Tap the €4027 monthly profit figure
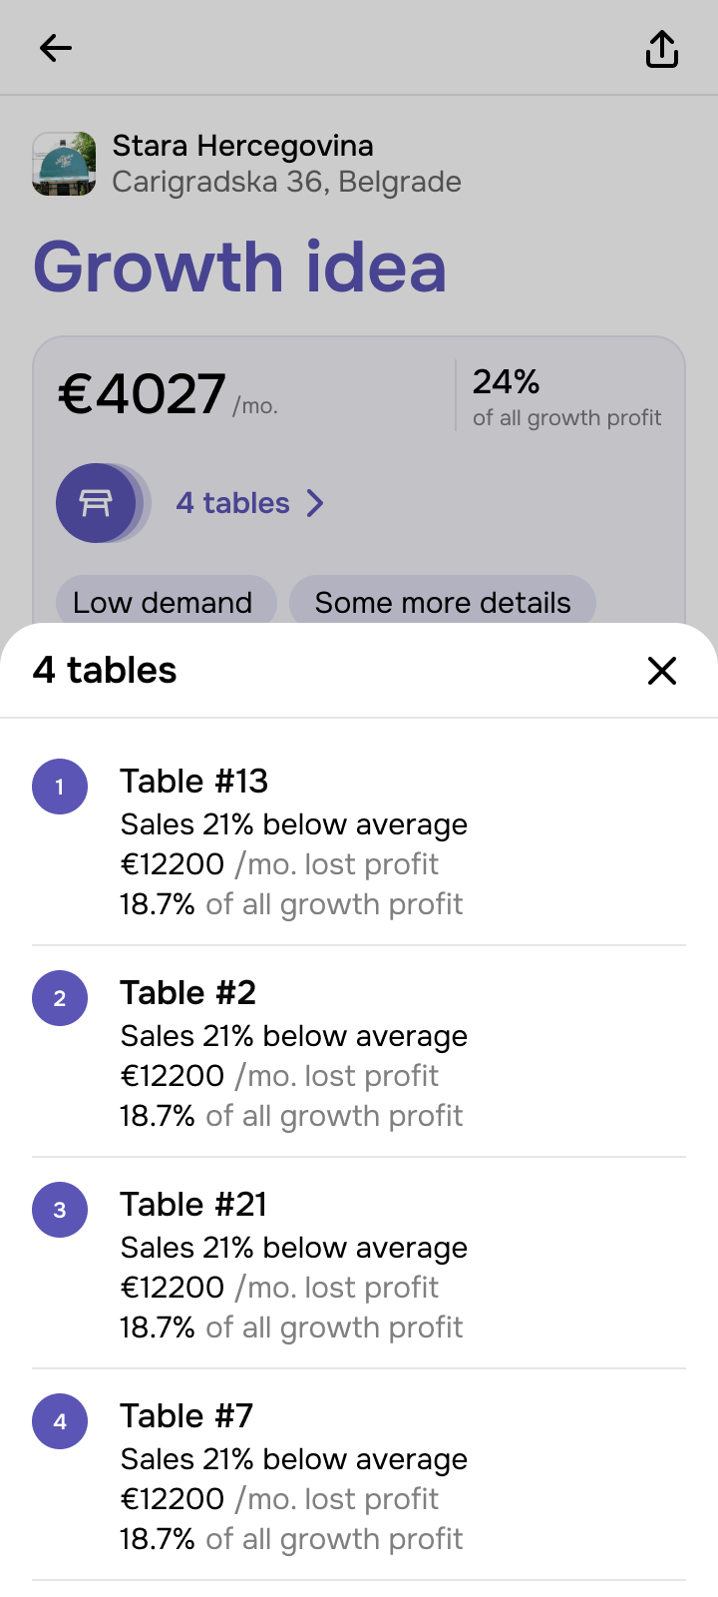Screen dimensions: 718x1597 pyautogui.click(x=143, y=394)
